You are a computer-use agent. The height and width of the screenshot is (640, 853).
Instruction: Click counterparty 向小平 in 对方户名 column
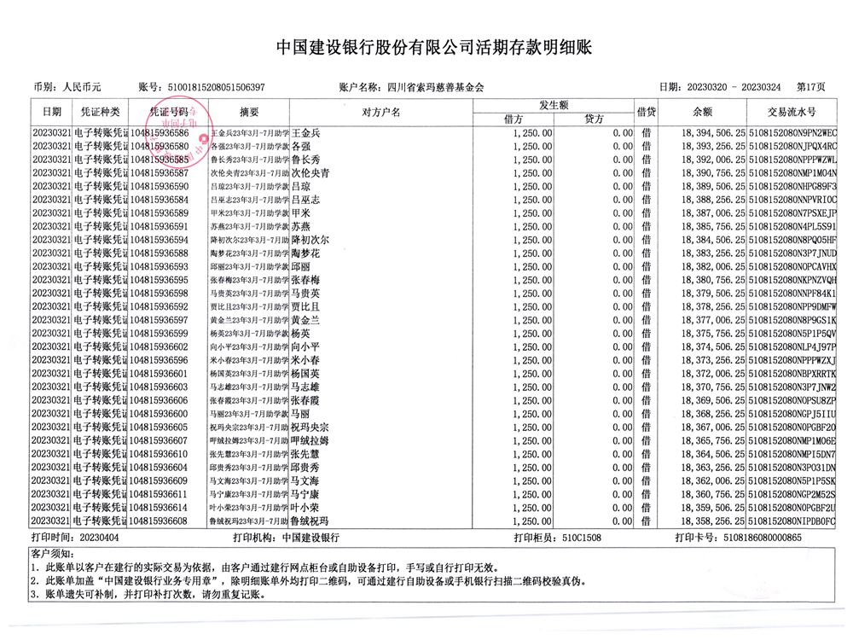coord(305,346)
